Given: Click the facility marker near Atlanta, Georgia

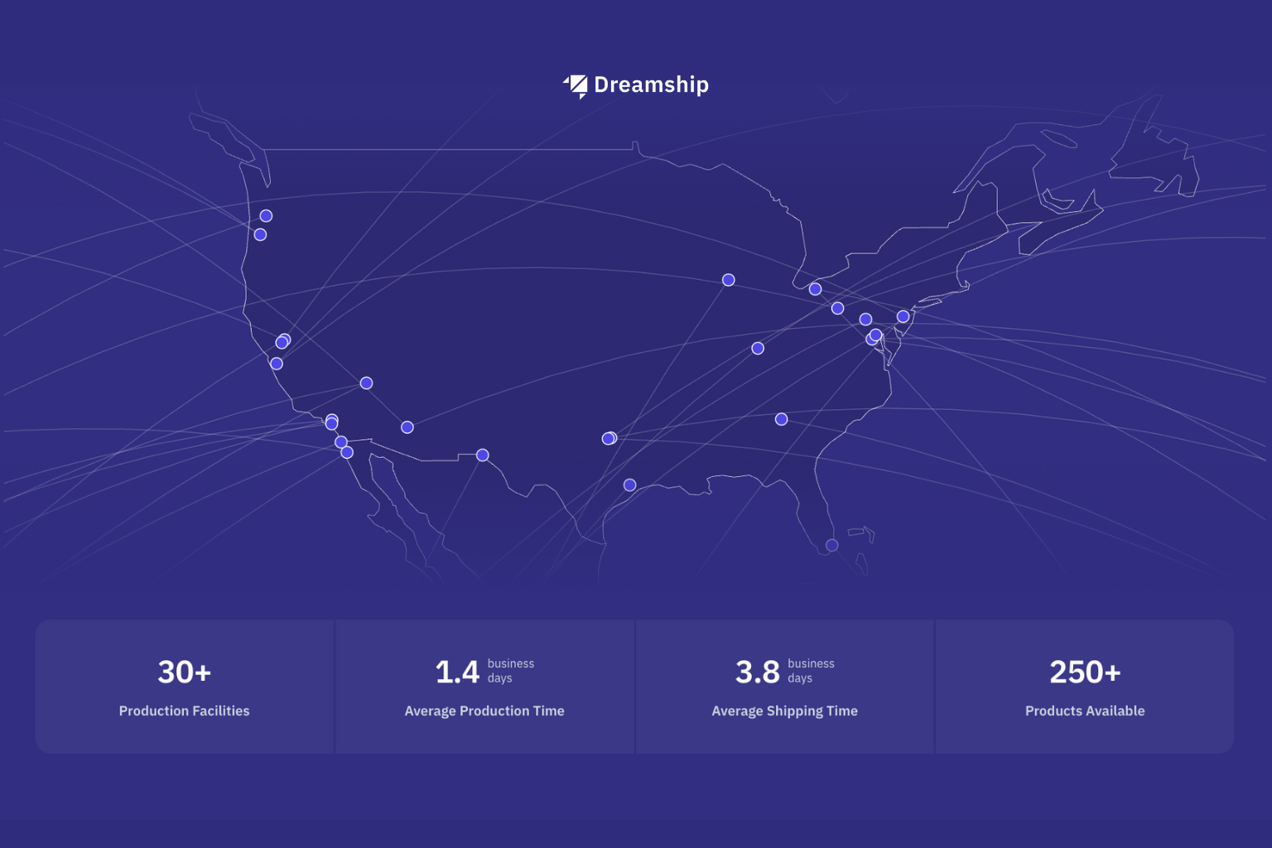Looking at the screenshot, I should pyautogui.click(x=781, y=419).
